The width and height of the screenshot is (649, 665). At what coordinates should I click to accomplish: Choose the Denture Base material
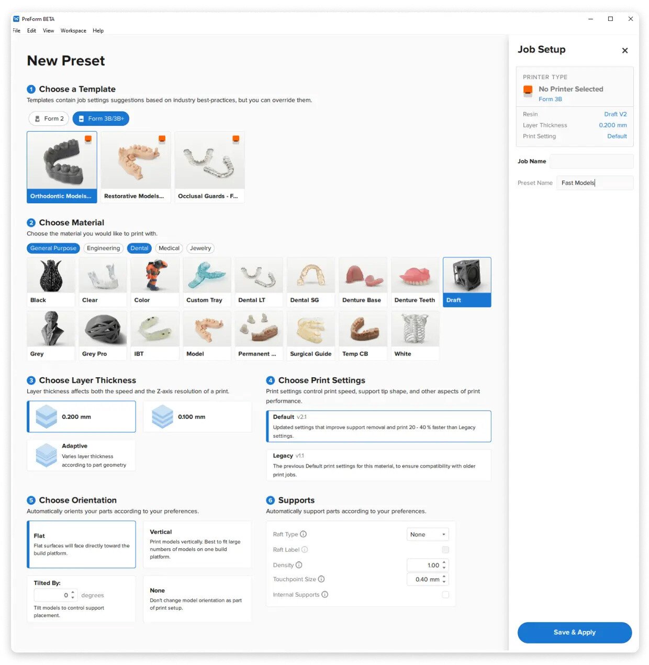click(x=363, y=282)
